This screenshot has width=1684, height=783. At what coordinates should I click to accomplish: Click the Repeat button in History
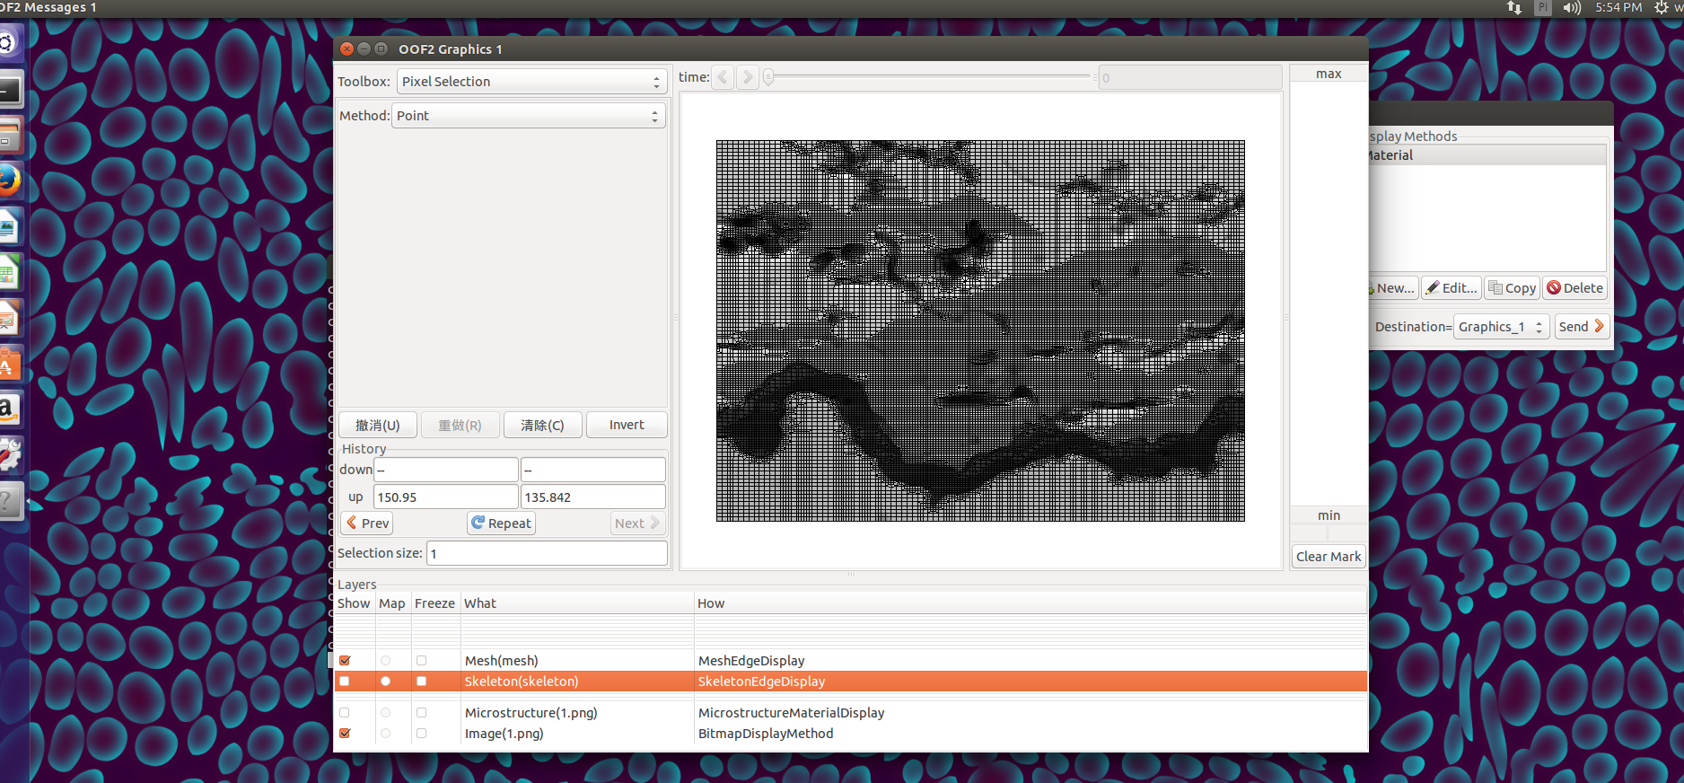coord(501,523)
